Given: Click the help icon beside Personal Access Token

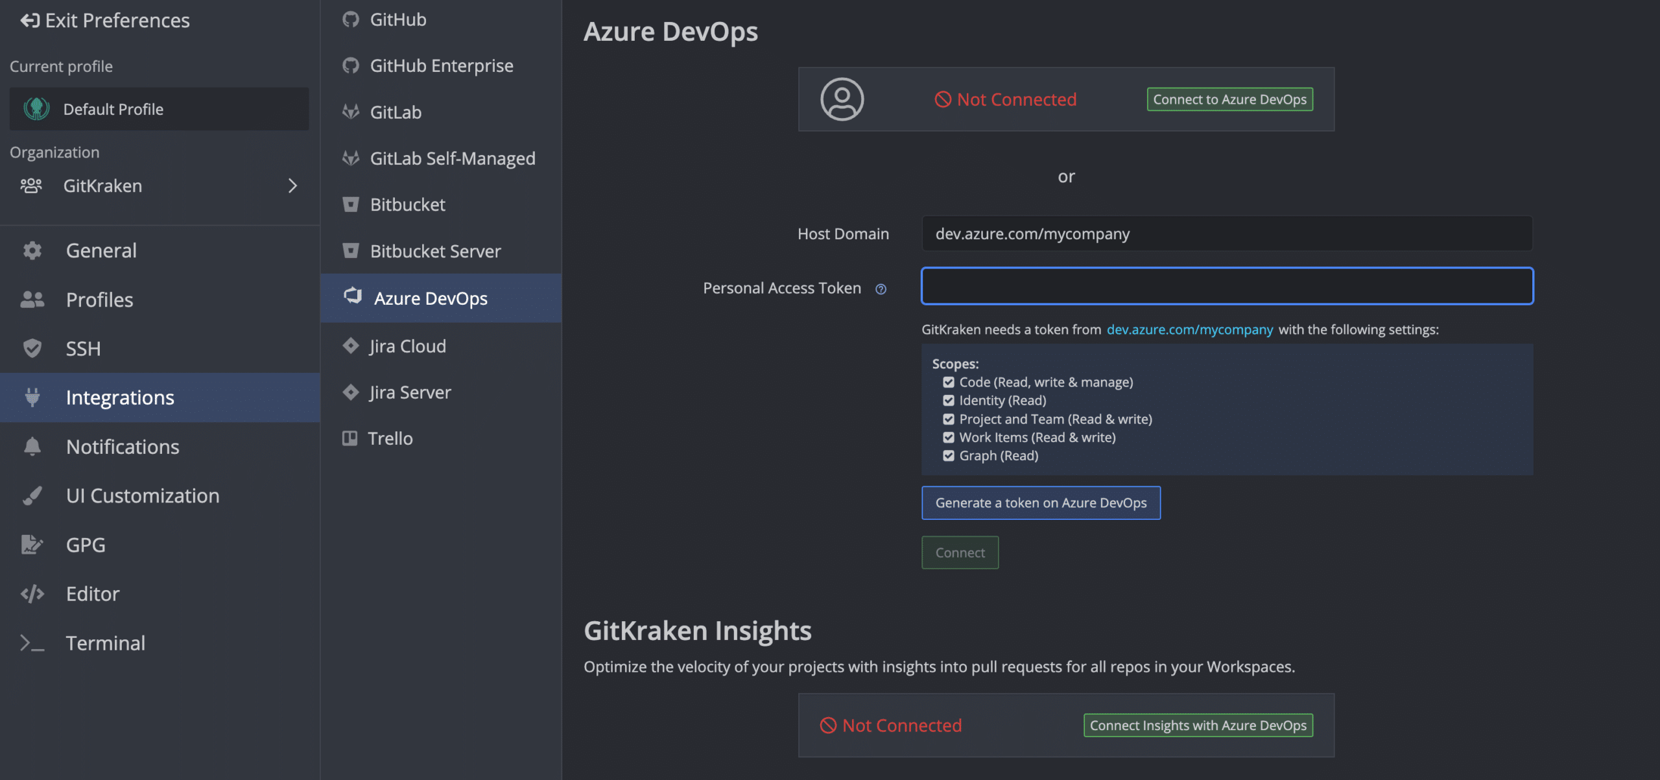Looking at the screenshot, I should (881, 289).
